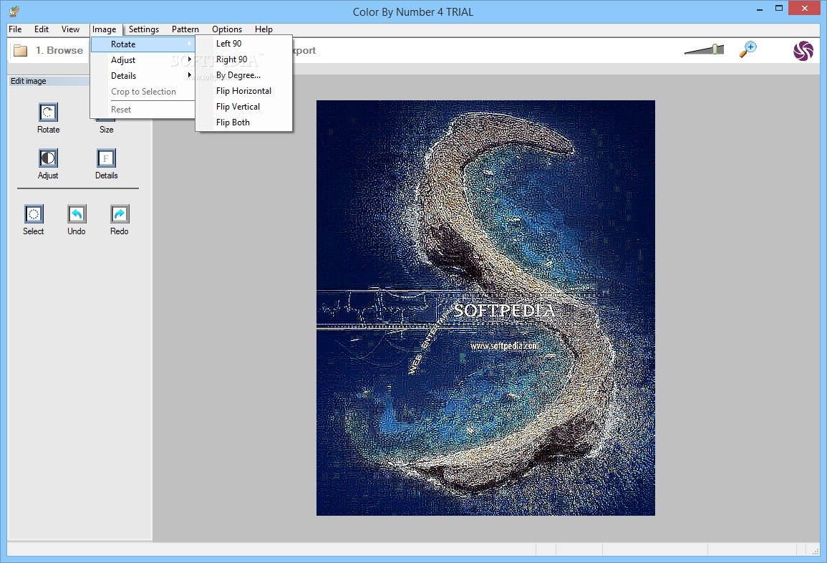Click the Details tool icon
This screenshot has width=827, height=563.
pos(106,158)
